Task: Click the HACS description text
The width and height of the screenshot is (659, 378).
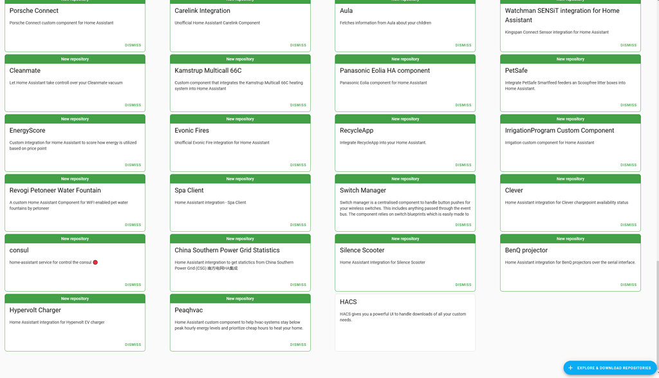Action: [x=403, y=317]
